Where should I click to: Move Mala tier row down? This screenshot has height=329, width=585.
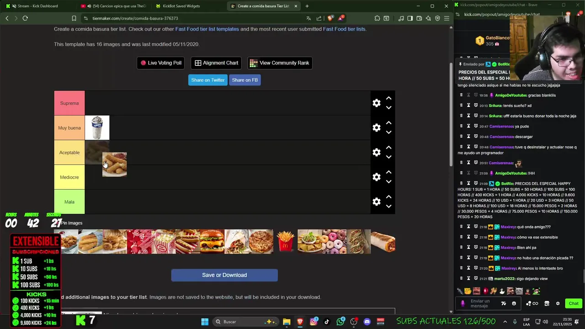(388, 207)
